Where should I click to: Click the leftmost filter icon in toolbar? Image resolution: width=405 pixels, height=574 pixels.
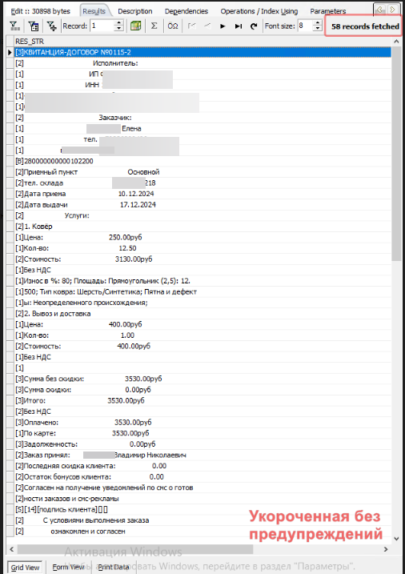tap(14, 26)
